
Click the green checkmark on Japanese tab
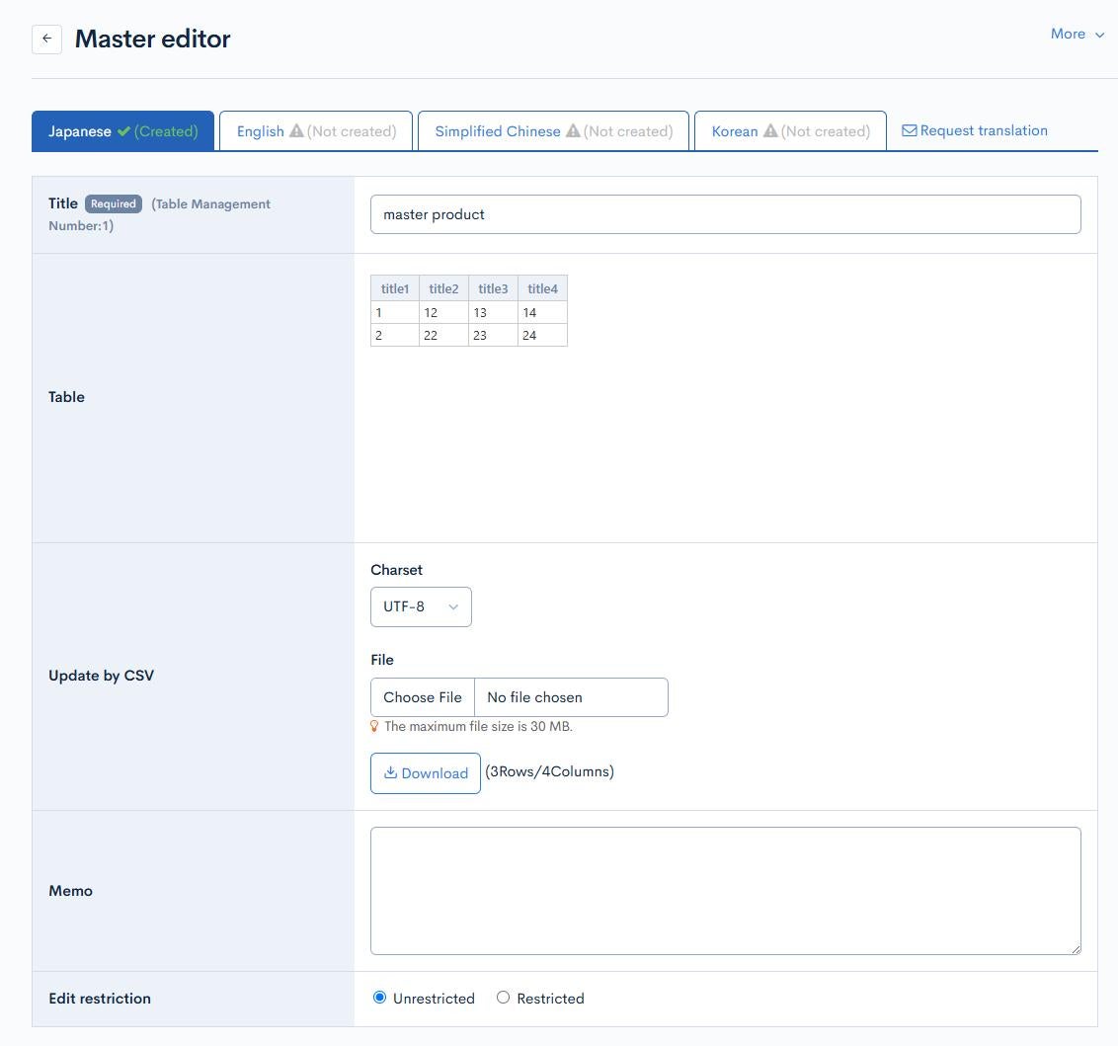coord(123,131)
